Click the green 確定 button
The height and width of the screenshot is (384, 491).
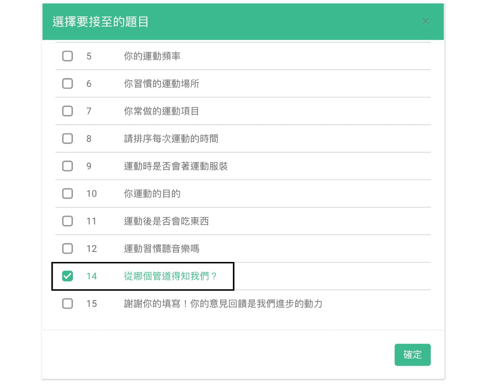coord(412,355)
